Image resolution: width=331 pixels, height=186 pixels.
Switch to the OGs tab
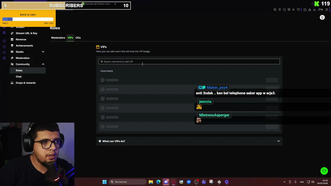point(78,38)
